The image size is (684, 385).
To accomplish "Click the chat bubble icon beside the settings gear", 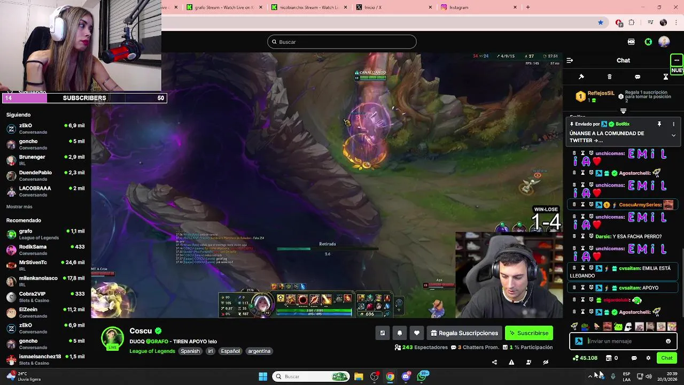I will tap(634, 358).
